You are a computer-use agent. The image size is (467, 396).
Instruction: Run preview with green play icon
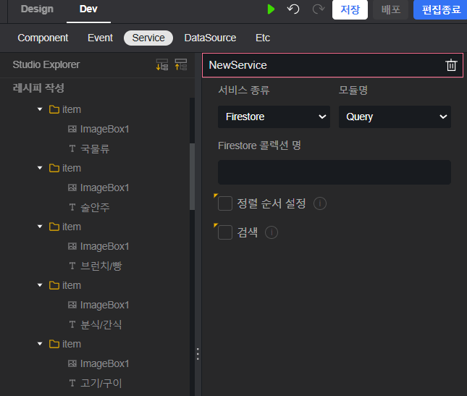(x=271, y=9)
